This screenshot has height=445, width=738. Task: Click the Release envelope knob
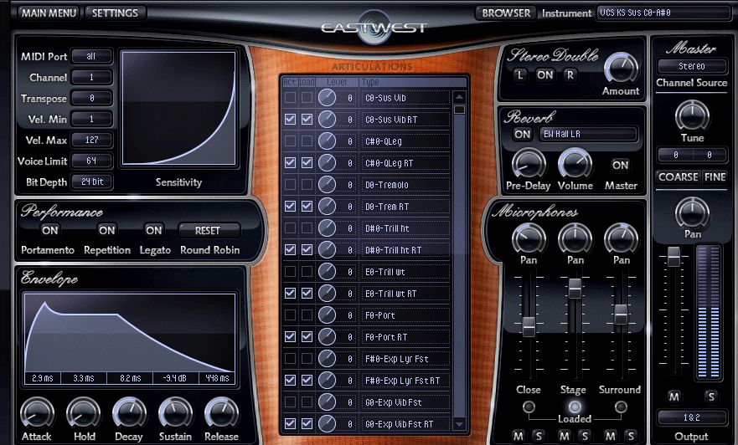tap(221, 413)
